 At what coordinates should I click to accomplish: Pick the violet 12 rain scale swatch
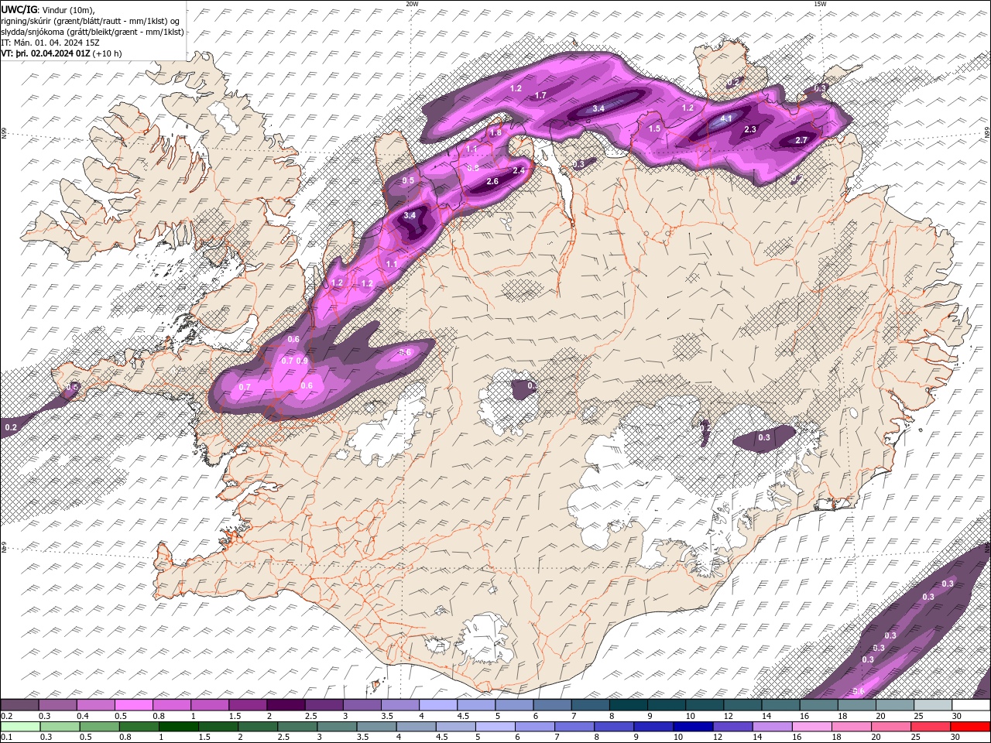coord(732,727)
